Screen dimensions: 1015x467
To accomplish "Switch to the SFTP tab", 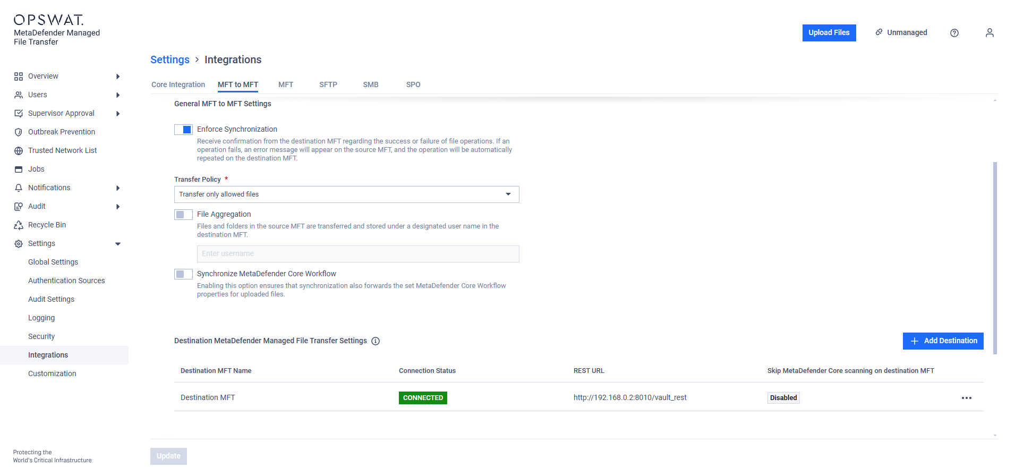I will click(x=328, y=84).
